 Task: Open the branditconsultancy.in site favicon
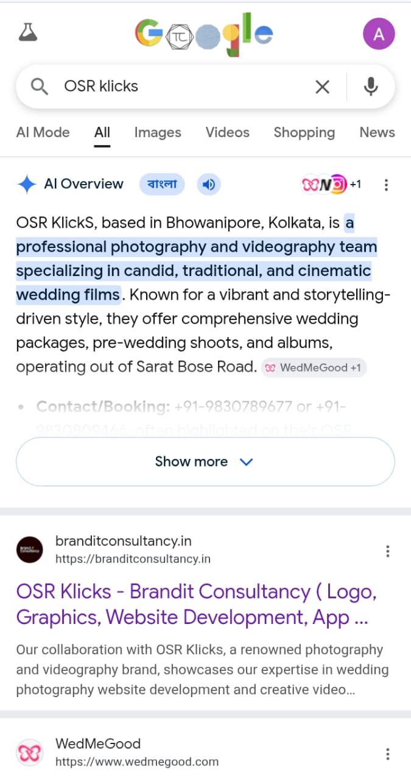(29, 549)
